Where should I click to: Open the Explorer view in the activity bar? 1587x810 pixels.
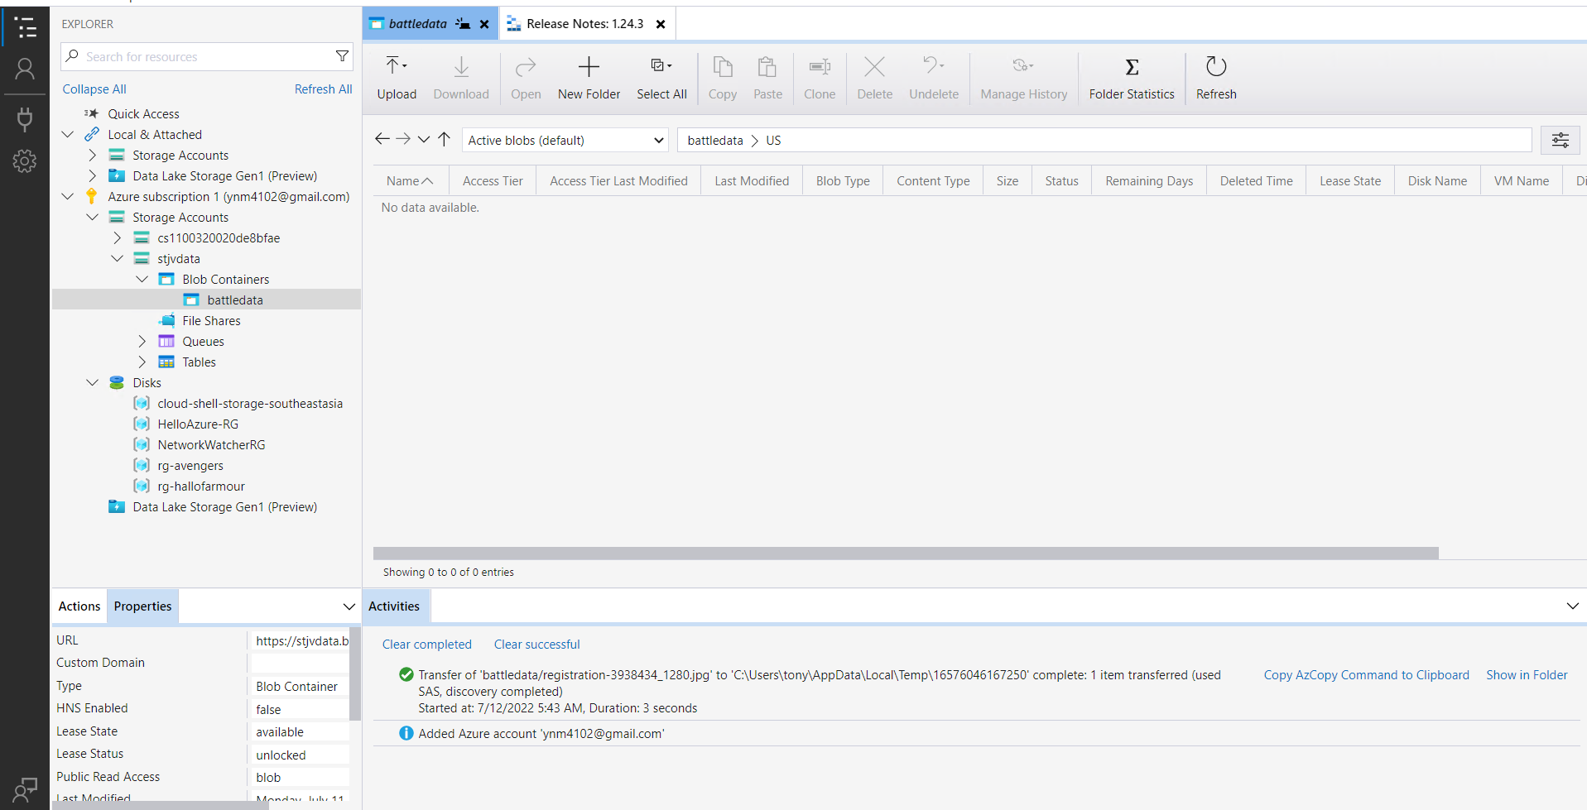pyautogui.click(x=25, y=27)
